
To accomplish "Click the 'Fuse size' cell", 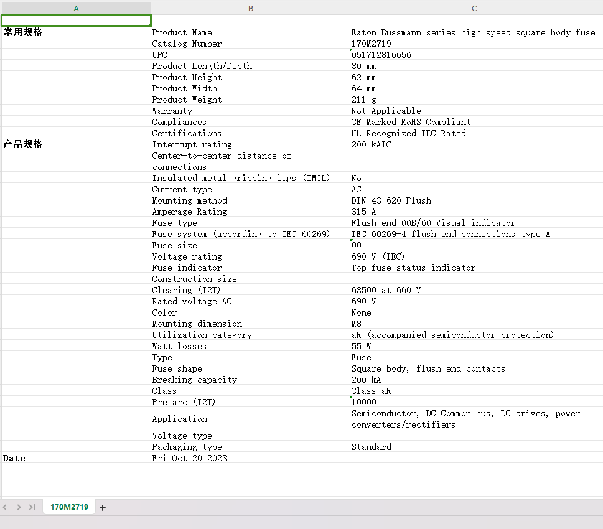I will point(250,245).
